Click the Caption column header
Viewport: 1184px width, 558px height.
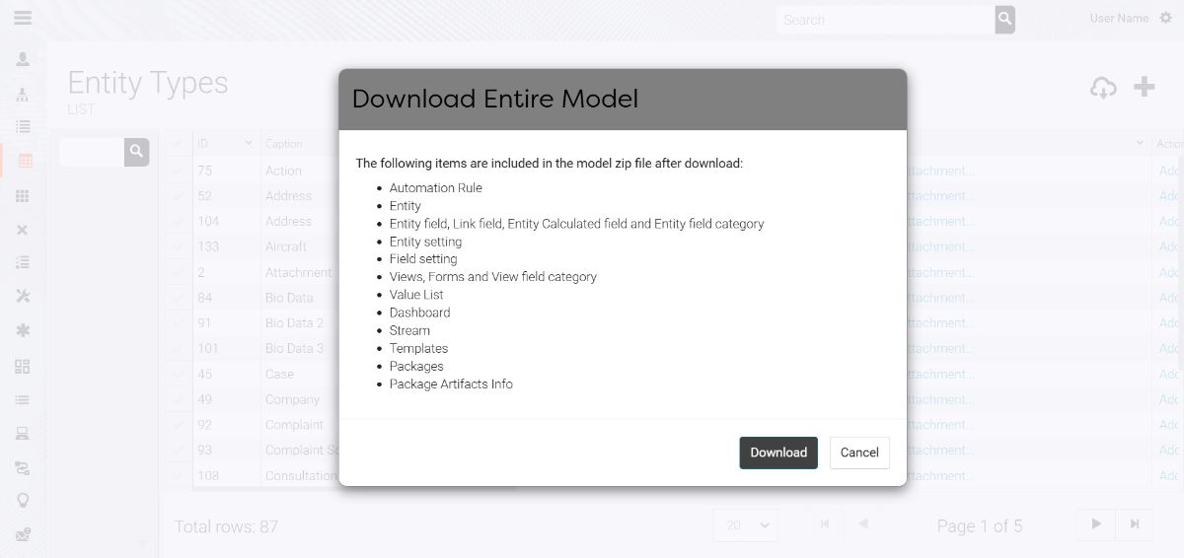tap(284, 144)
